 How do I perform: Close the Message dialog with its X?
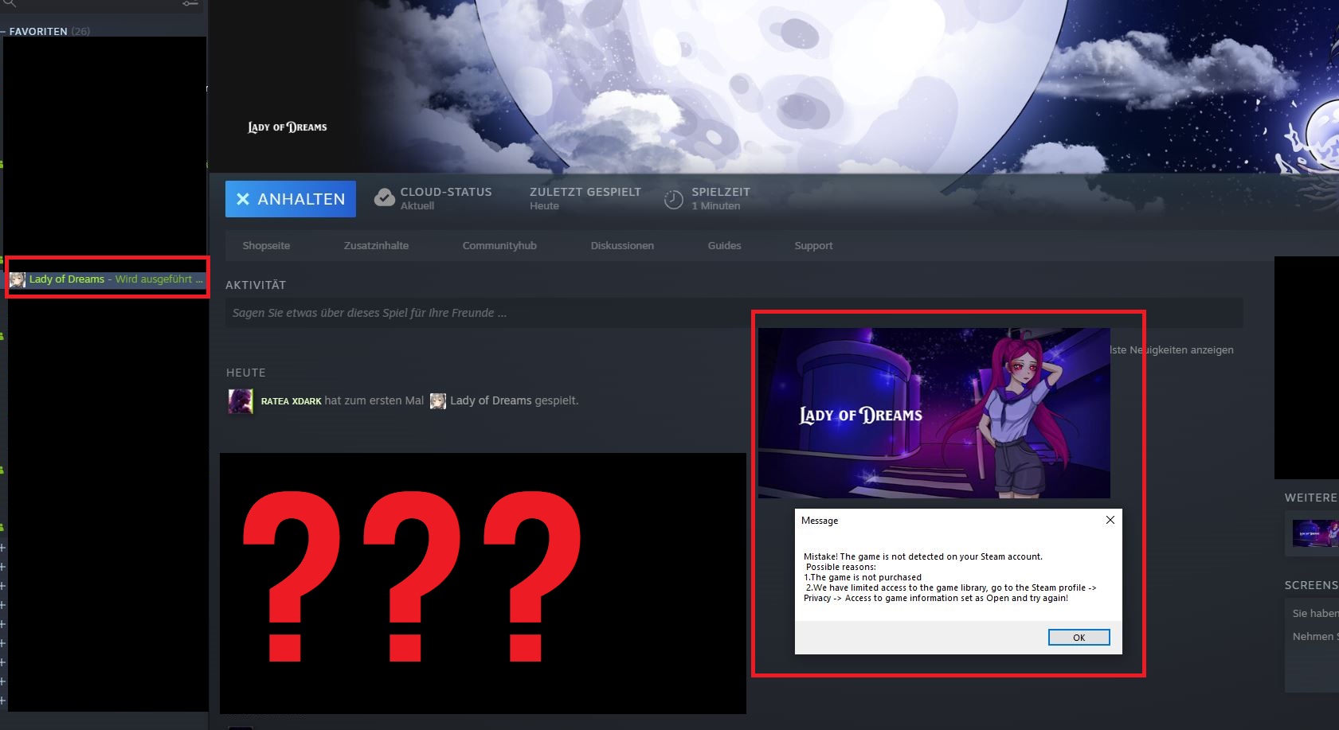[x=1110, y=520]
